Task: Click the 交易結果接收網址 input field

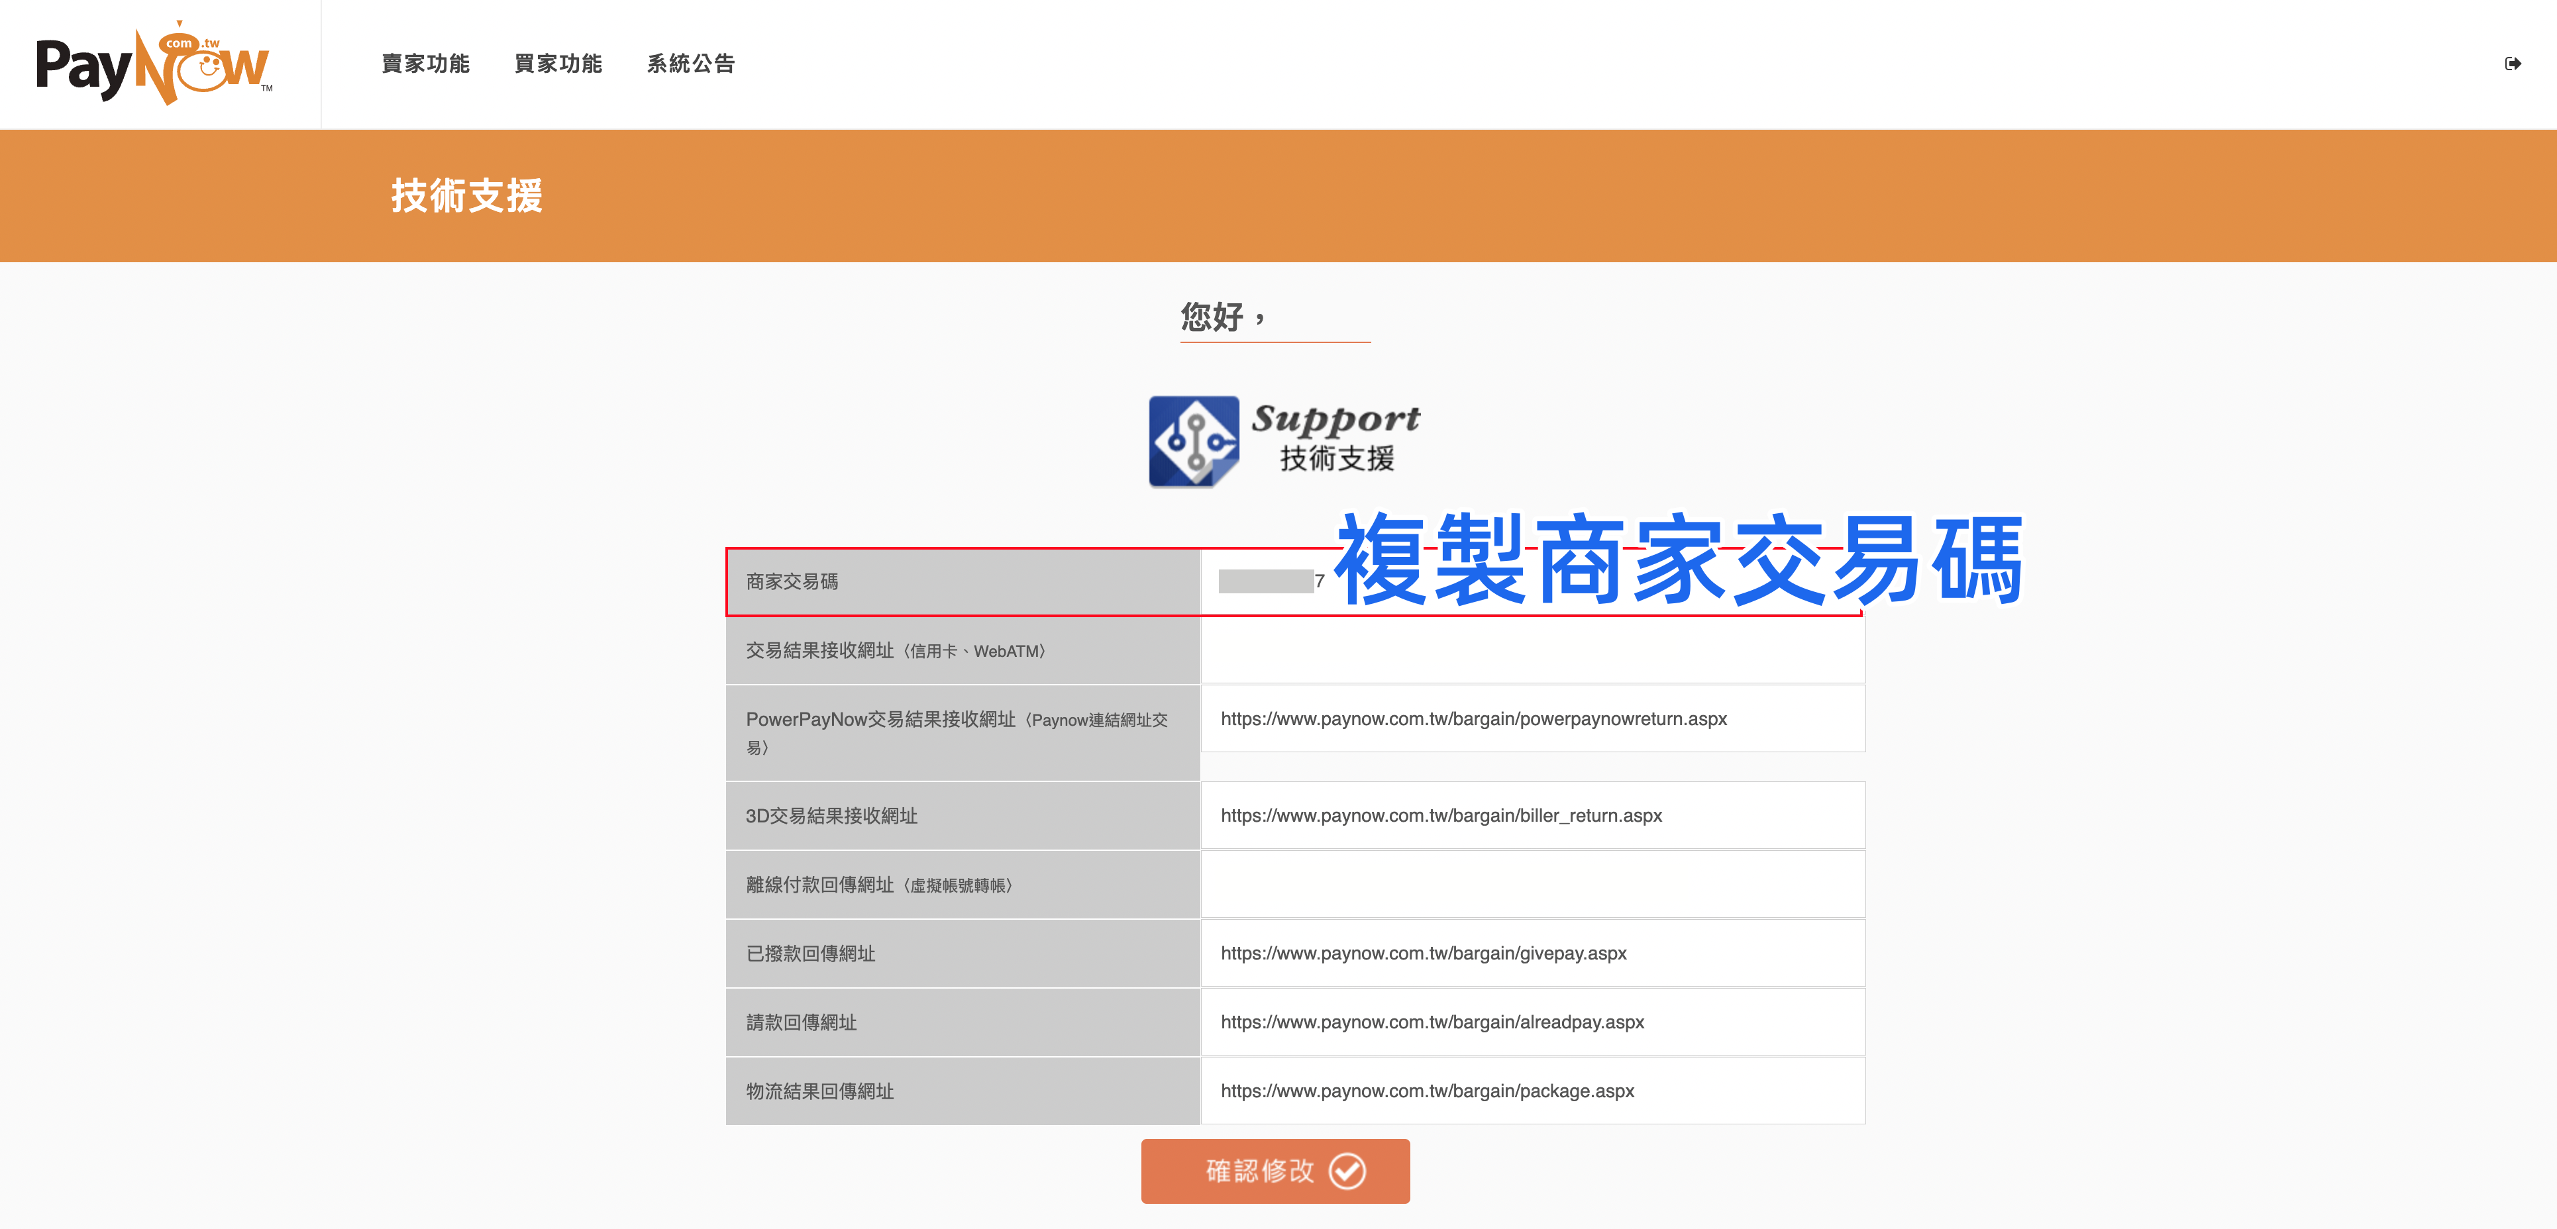Action: tap(1533, 651)
